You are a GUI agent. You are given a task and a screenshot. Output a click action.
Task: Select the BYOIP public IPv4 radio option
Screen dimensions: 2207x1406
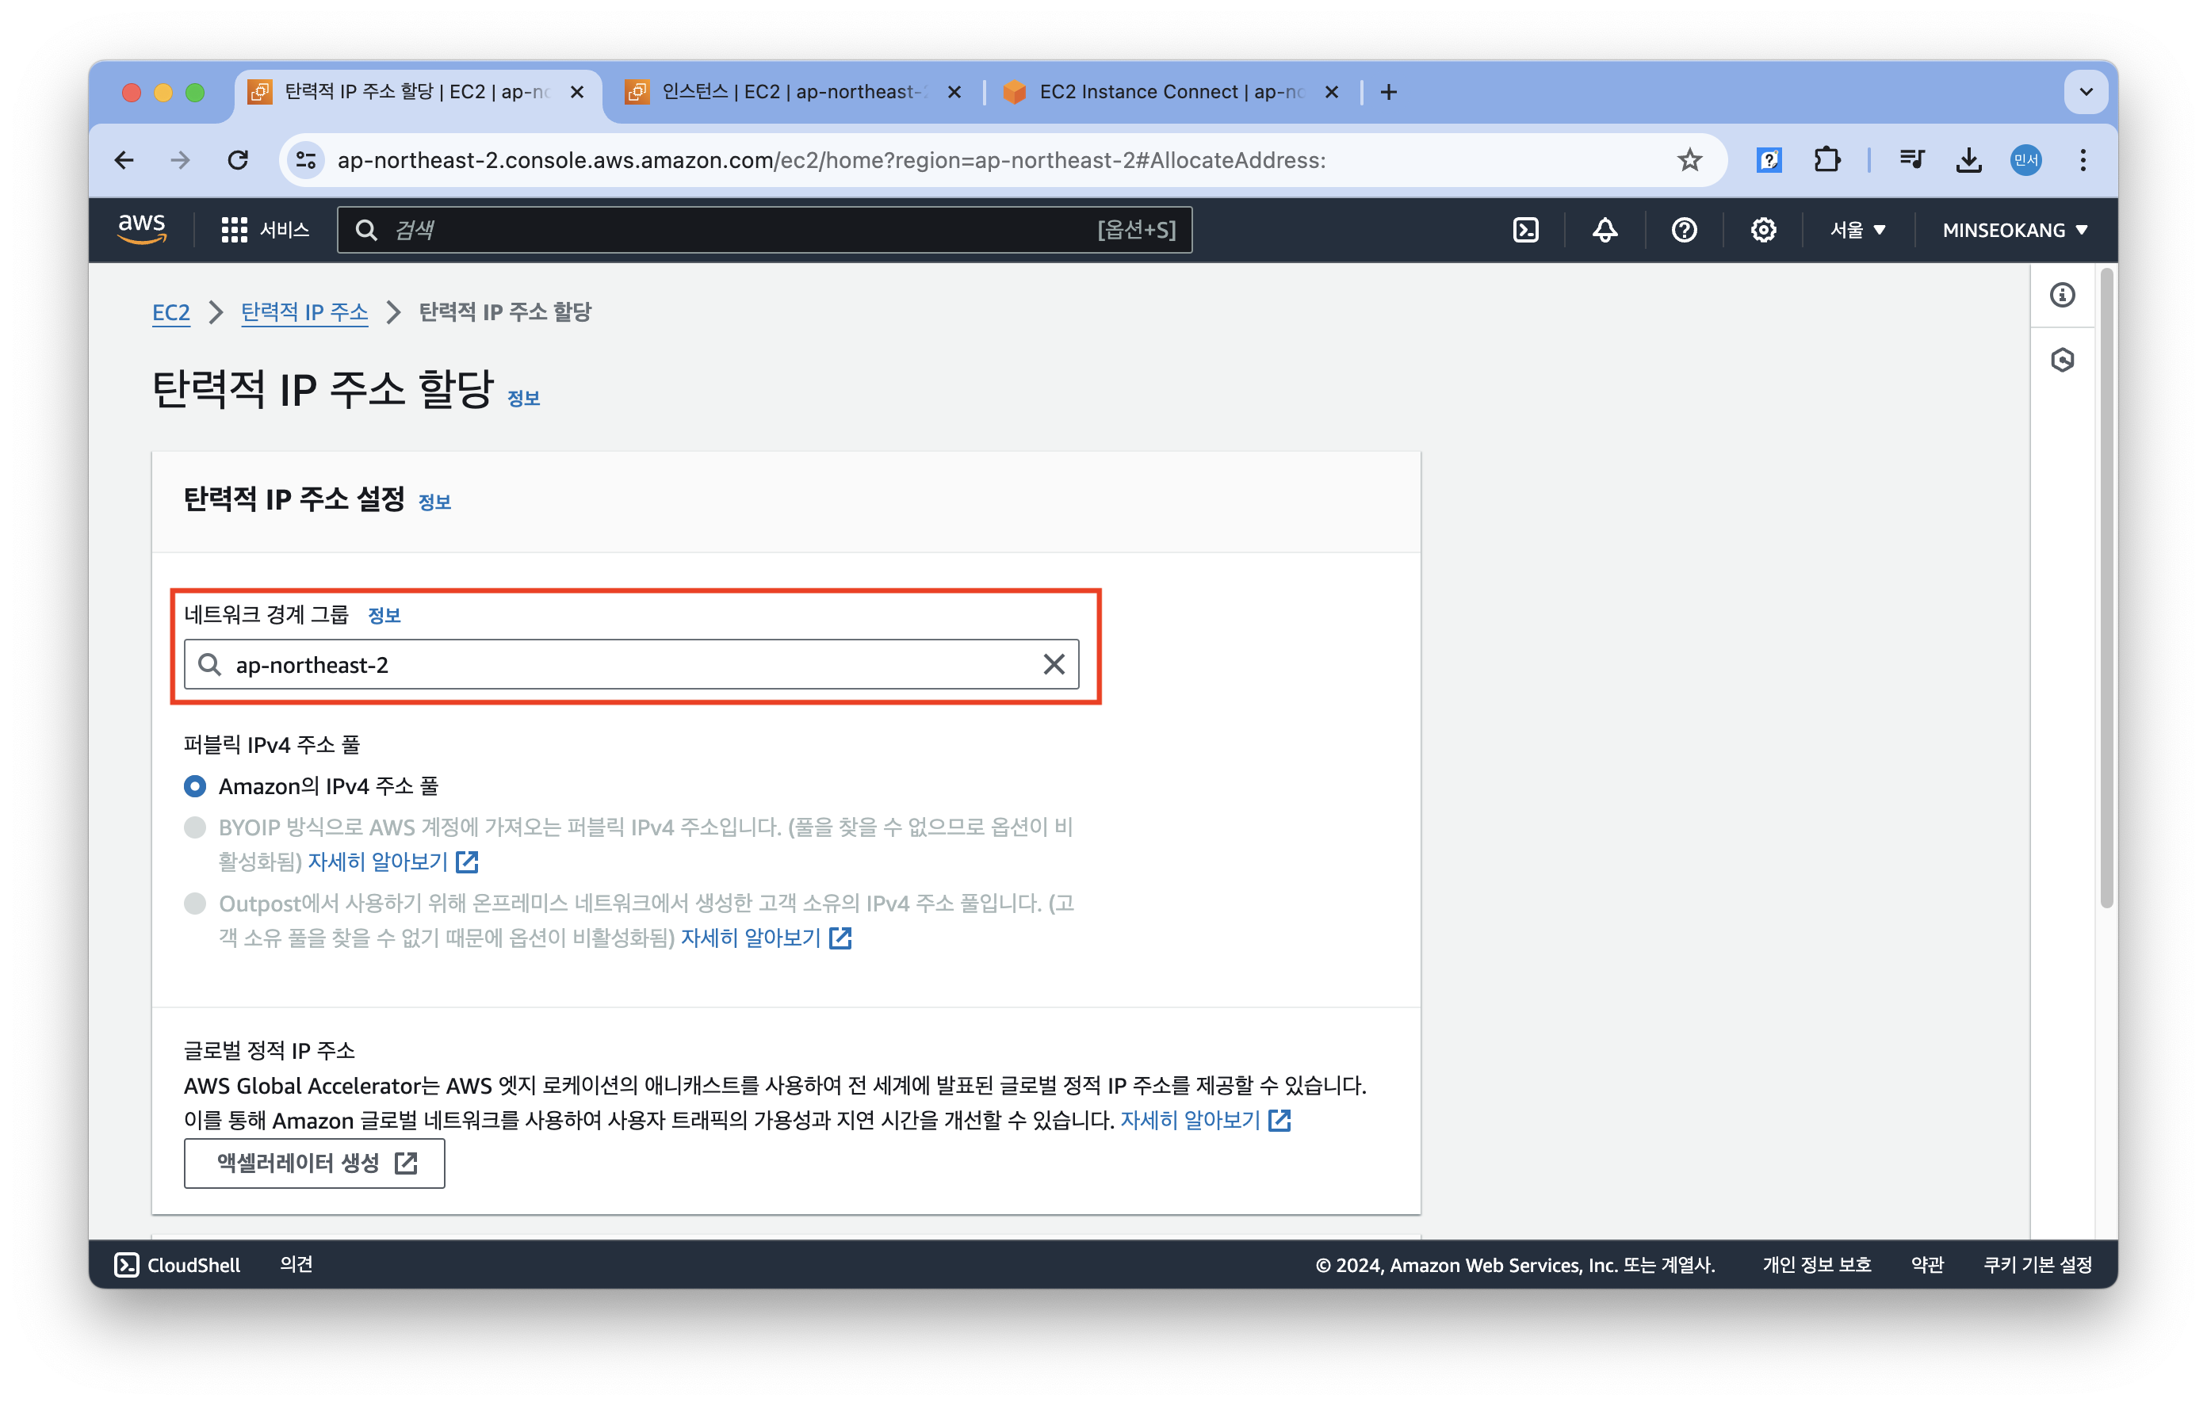[x=195, y=827]
